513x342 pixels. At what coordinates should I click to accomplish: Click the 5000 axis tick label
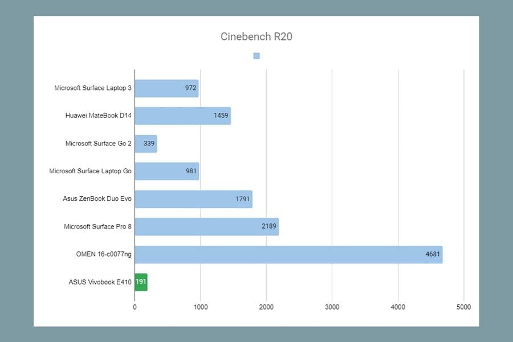pyautogui.click(x=463, y=307)
